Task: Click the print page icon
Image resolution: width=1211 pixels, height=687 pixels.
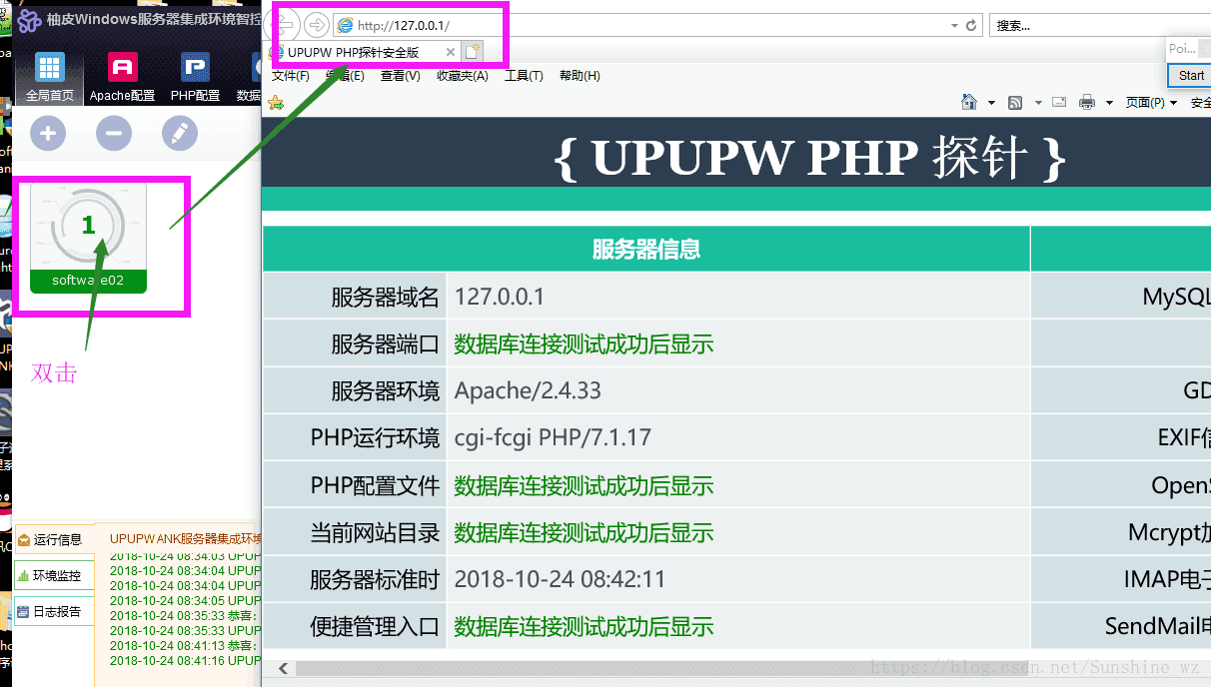Action: pos(1087,102)
